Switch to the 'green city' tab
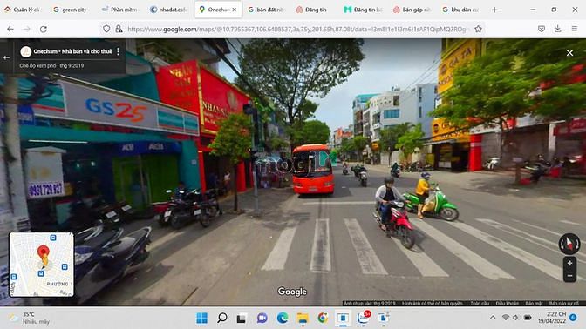Viewport: 586px width, 329px height. point(71,10)
